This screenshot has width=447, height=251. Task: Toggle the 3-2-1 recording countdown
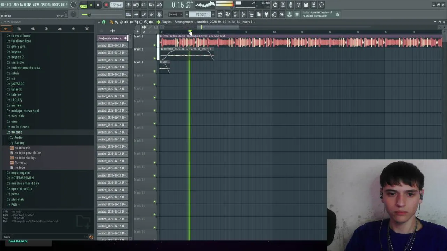pos(144,5)
